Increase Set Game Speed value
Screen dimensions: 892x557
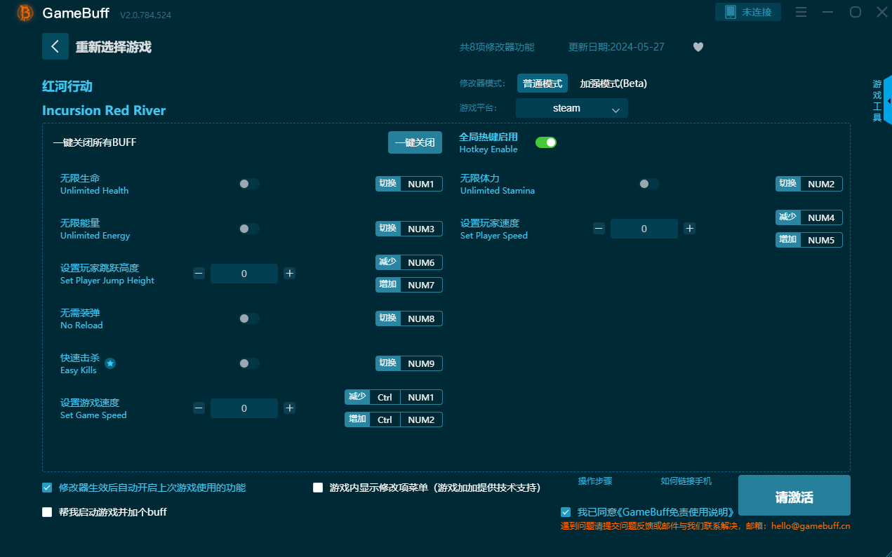[289, 408]
